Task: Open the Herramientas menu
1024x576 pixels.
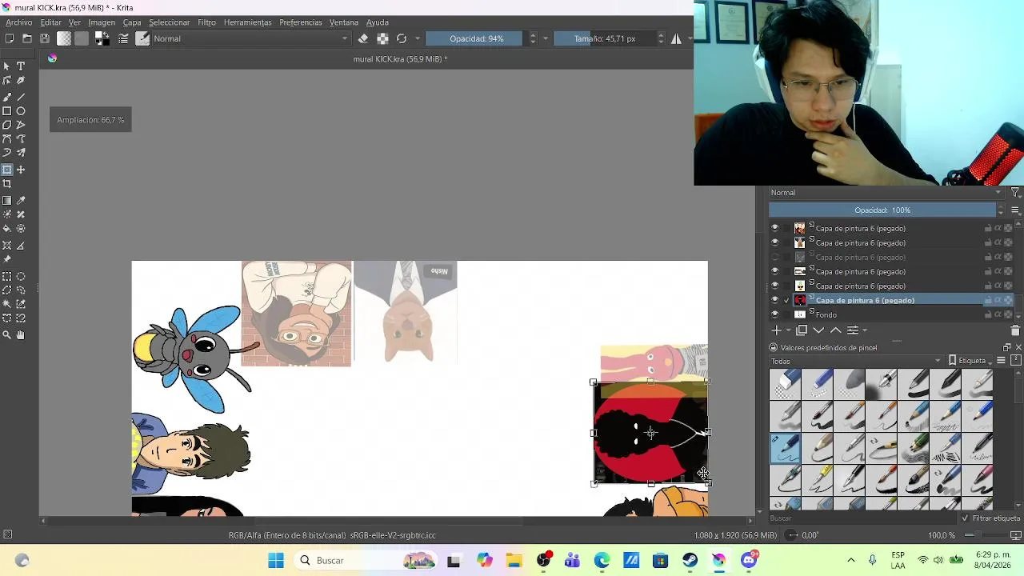Action: click(x=247, y=22)
